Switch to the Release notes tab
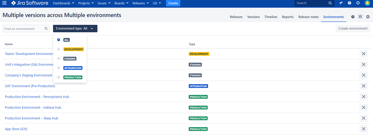This screenshot has width=373, height=137. pos(308,17)
